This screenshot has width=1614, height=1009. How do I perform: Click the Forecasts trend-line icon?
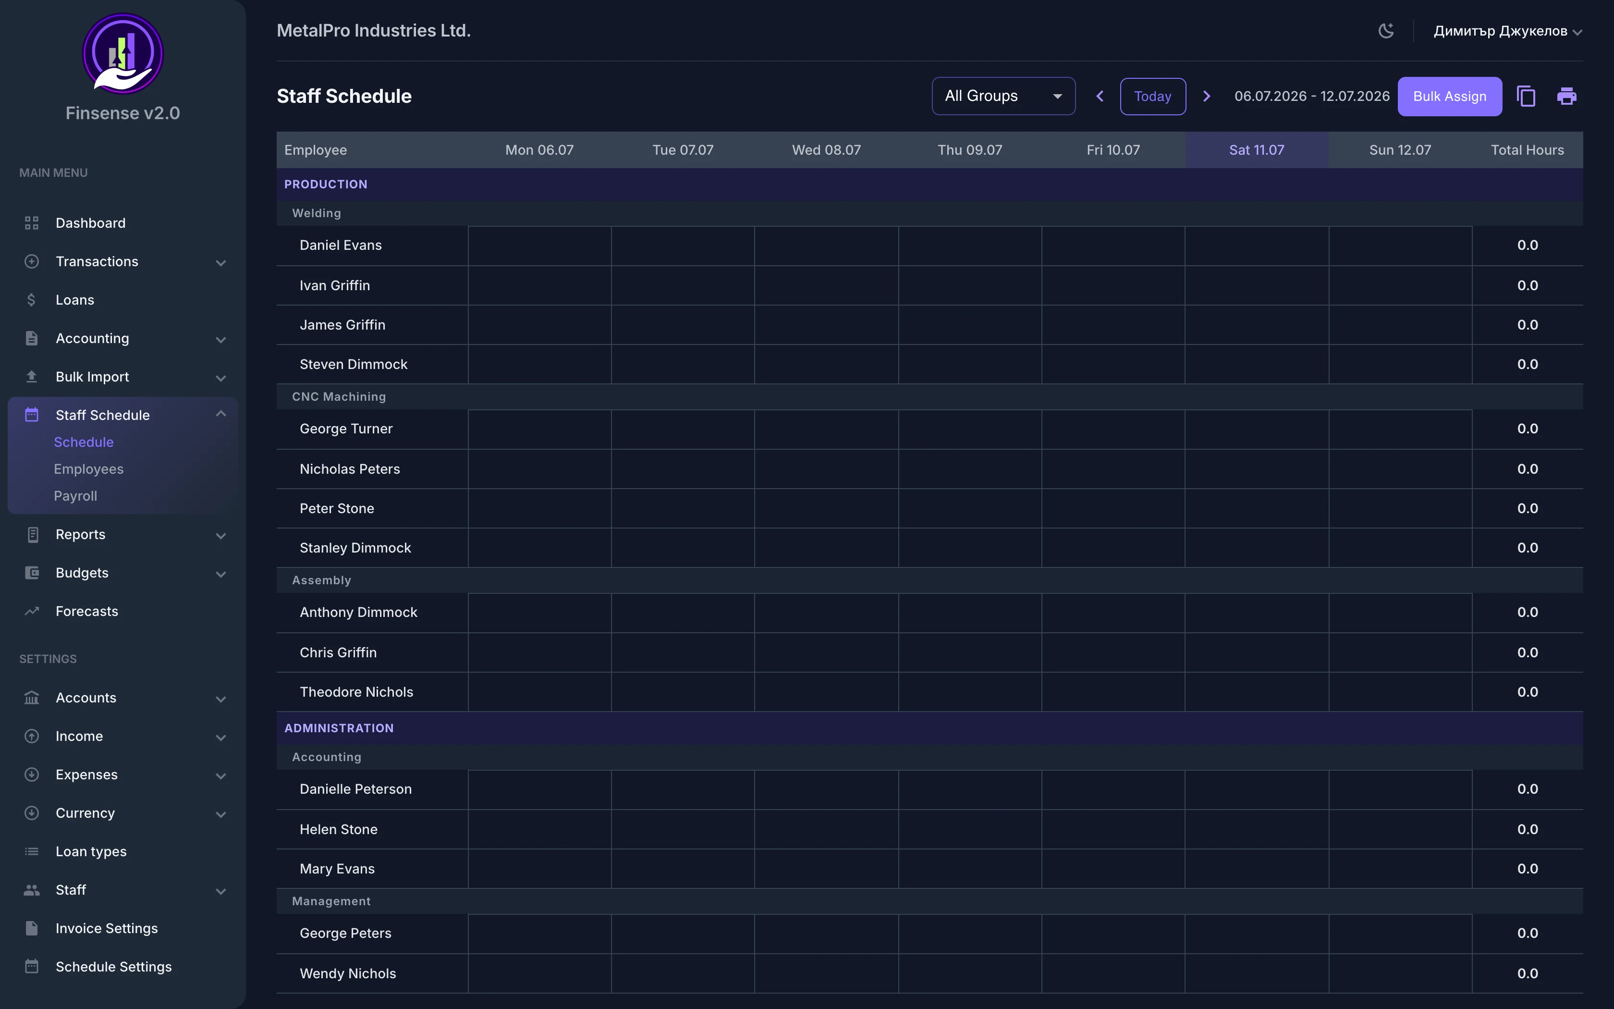(x=31, y=611)
